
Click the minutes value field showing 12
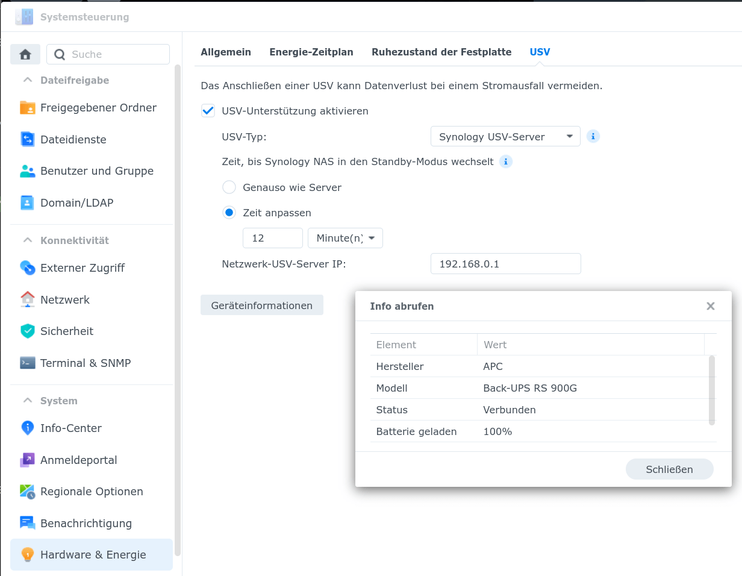273,238
